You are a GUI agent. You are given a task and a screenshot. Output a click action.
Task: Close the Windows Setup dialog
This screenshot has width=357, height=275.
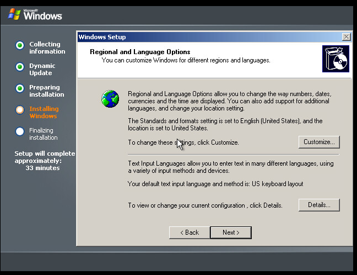[x=346, y=37]
